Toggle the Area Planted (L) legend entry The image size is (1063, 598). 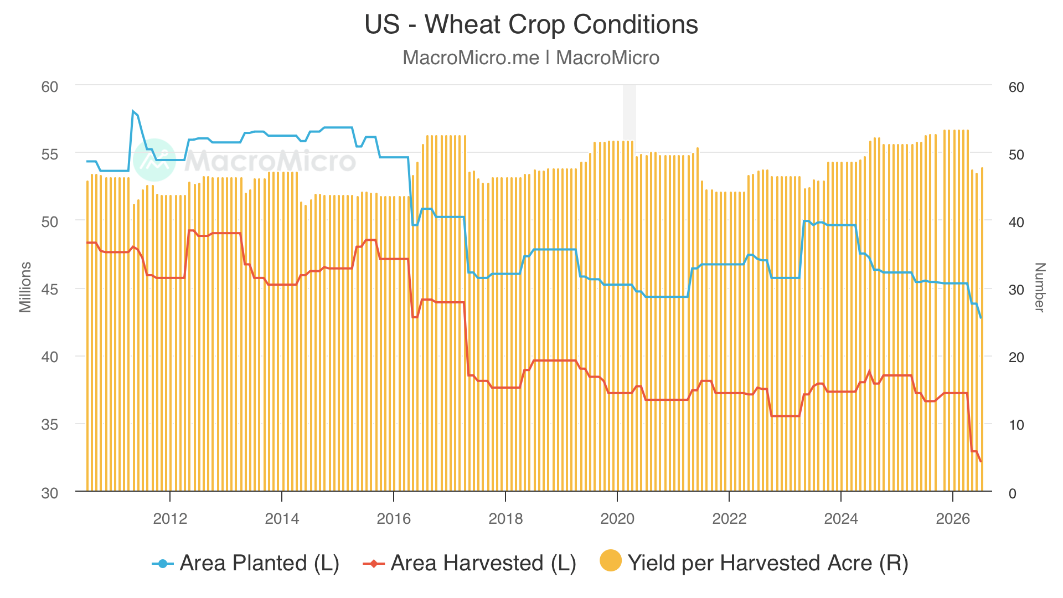246,563
